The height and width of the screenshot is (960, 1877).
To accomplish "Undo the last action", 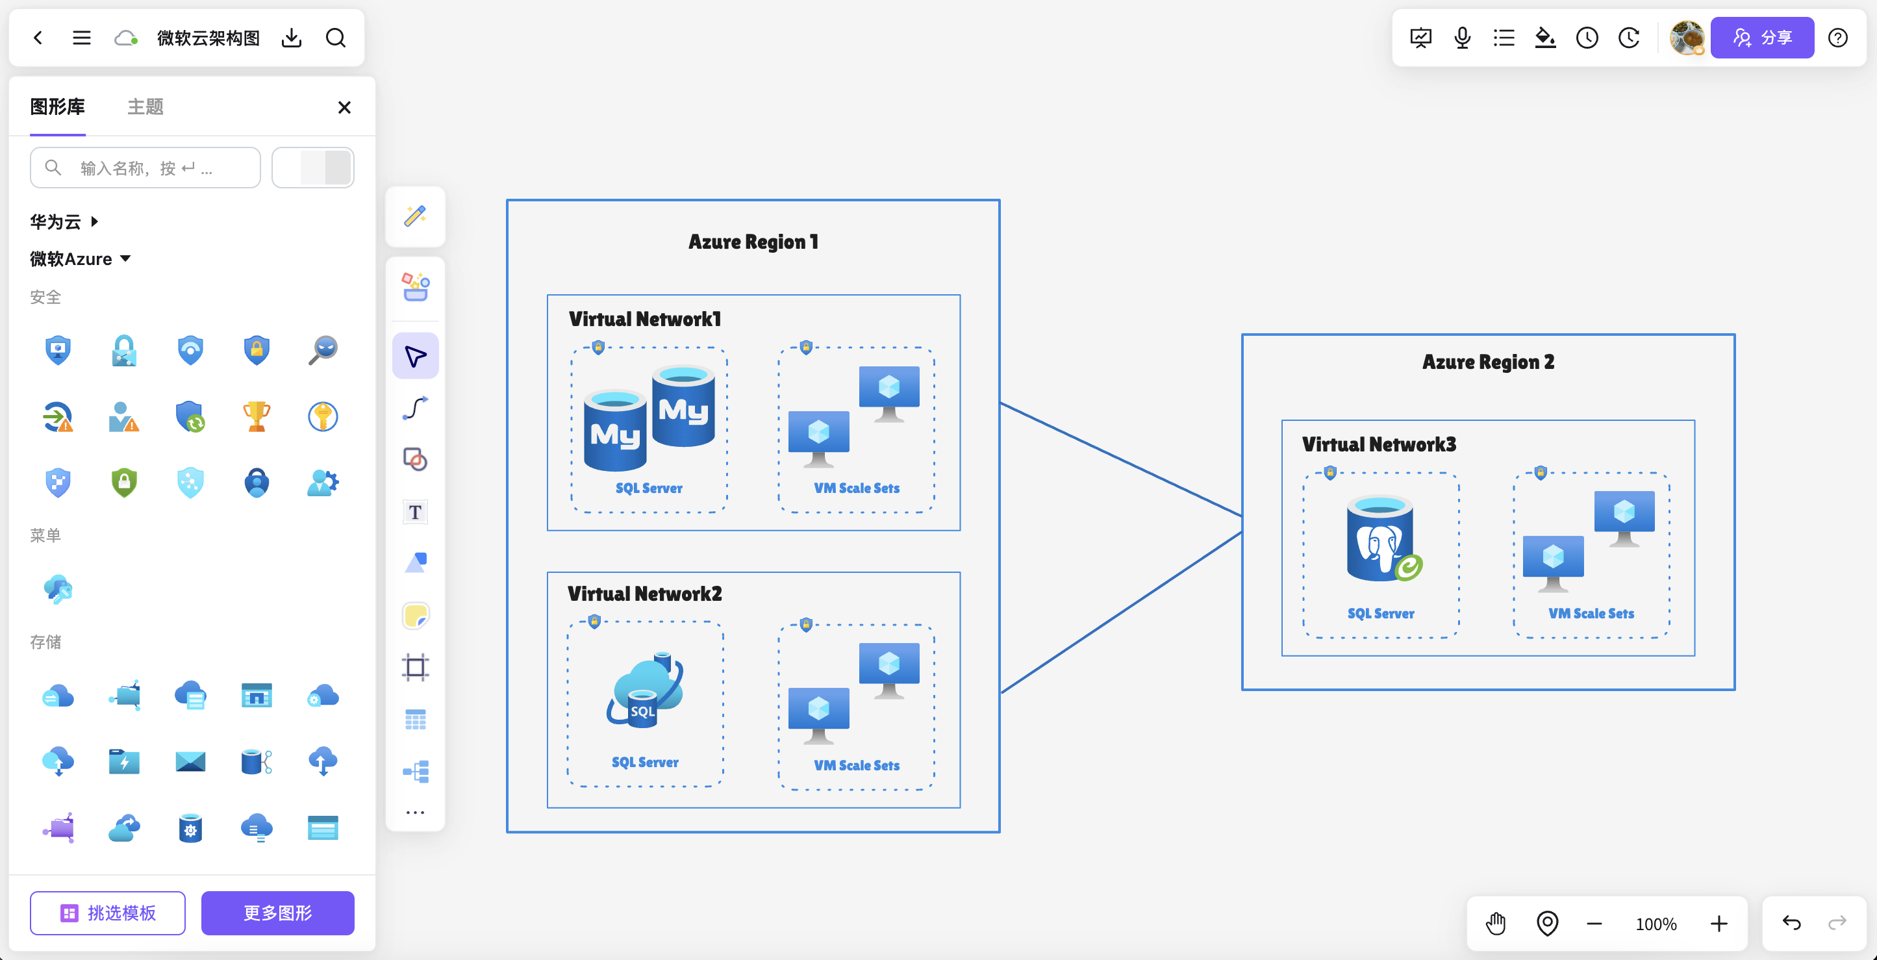I will pos(1792,923).
